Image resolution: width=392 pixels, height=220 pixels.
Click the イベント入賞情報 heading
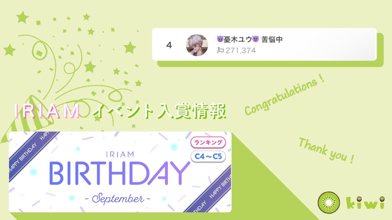click(x=159, y=112)
